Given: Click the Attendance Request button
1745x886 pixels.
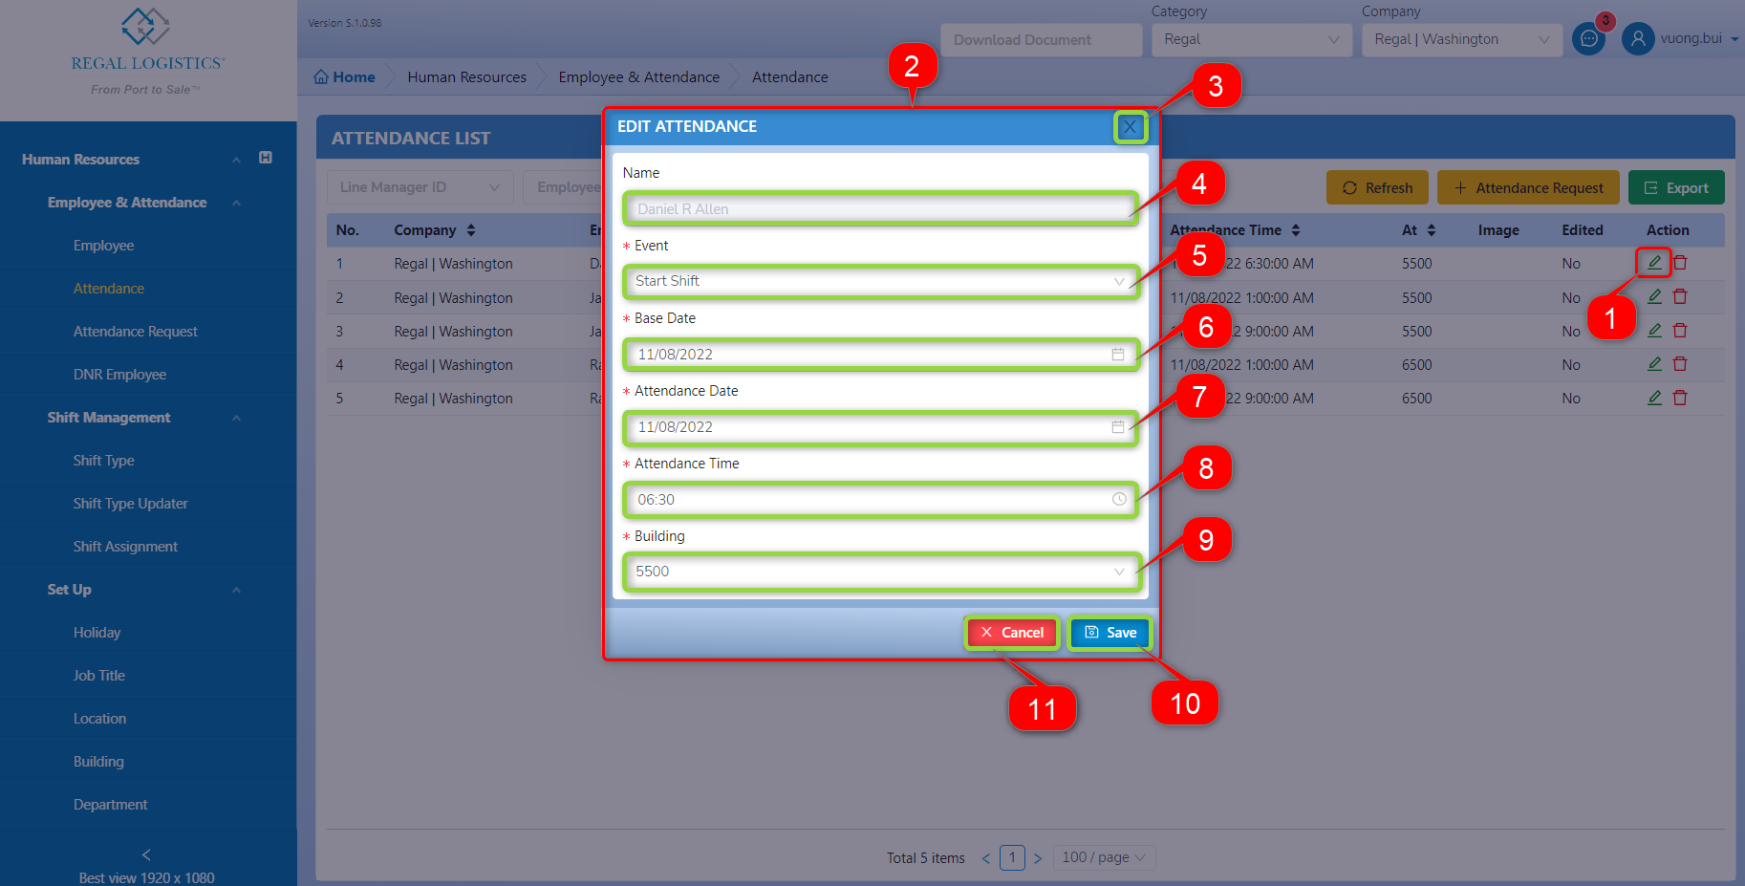Looking at the screenshot, I should point(1528,188).
